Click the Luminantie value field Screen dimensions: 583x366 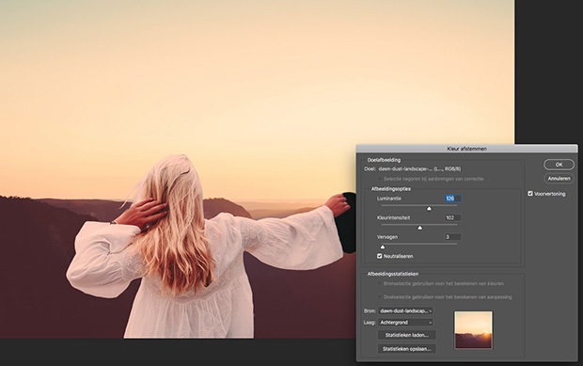[x=453, y=199]
